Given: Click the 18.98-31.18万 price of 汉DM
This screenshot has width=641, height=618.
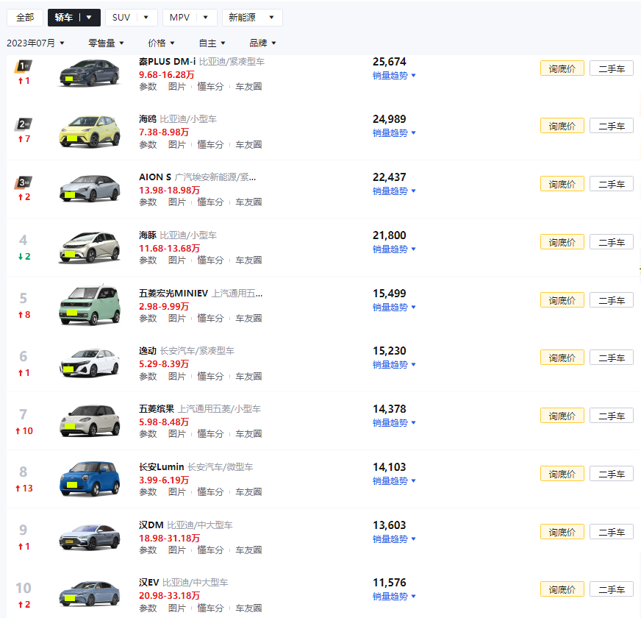Looking at the screenshot, I should click(169, 539).
